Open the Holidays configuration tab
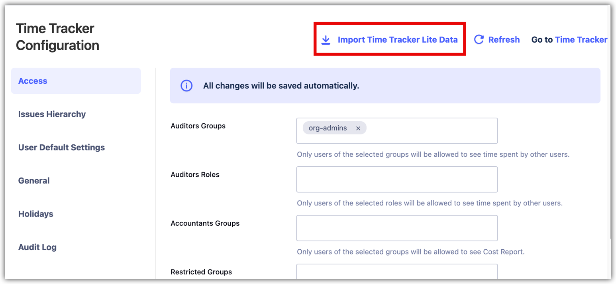 [35, 214]
